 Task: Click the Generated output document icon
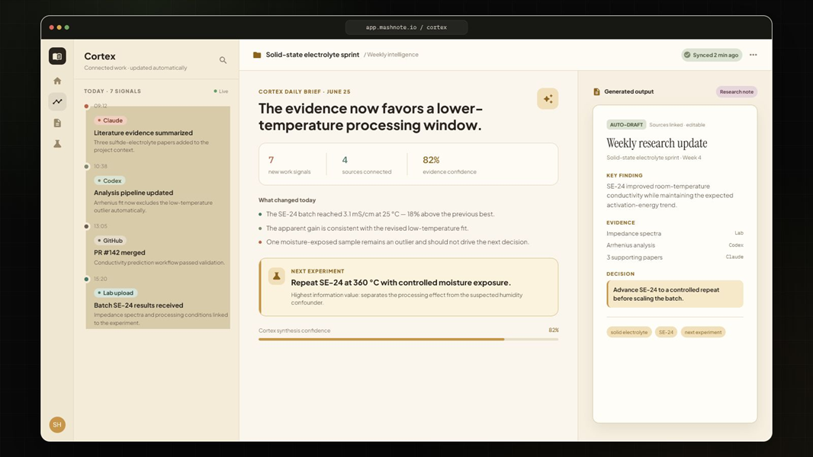(597, 91)
